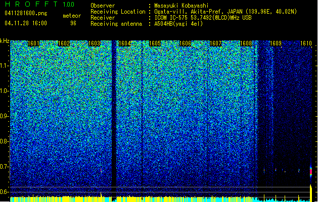Click the 0.9 kHz axis tick label

pos(4,116)
